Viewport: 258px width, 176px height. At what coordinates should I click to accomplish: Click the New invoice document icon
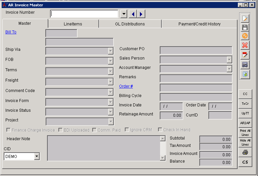tap(245, 19)
